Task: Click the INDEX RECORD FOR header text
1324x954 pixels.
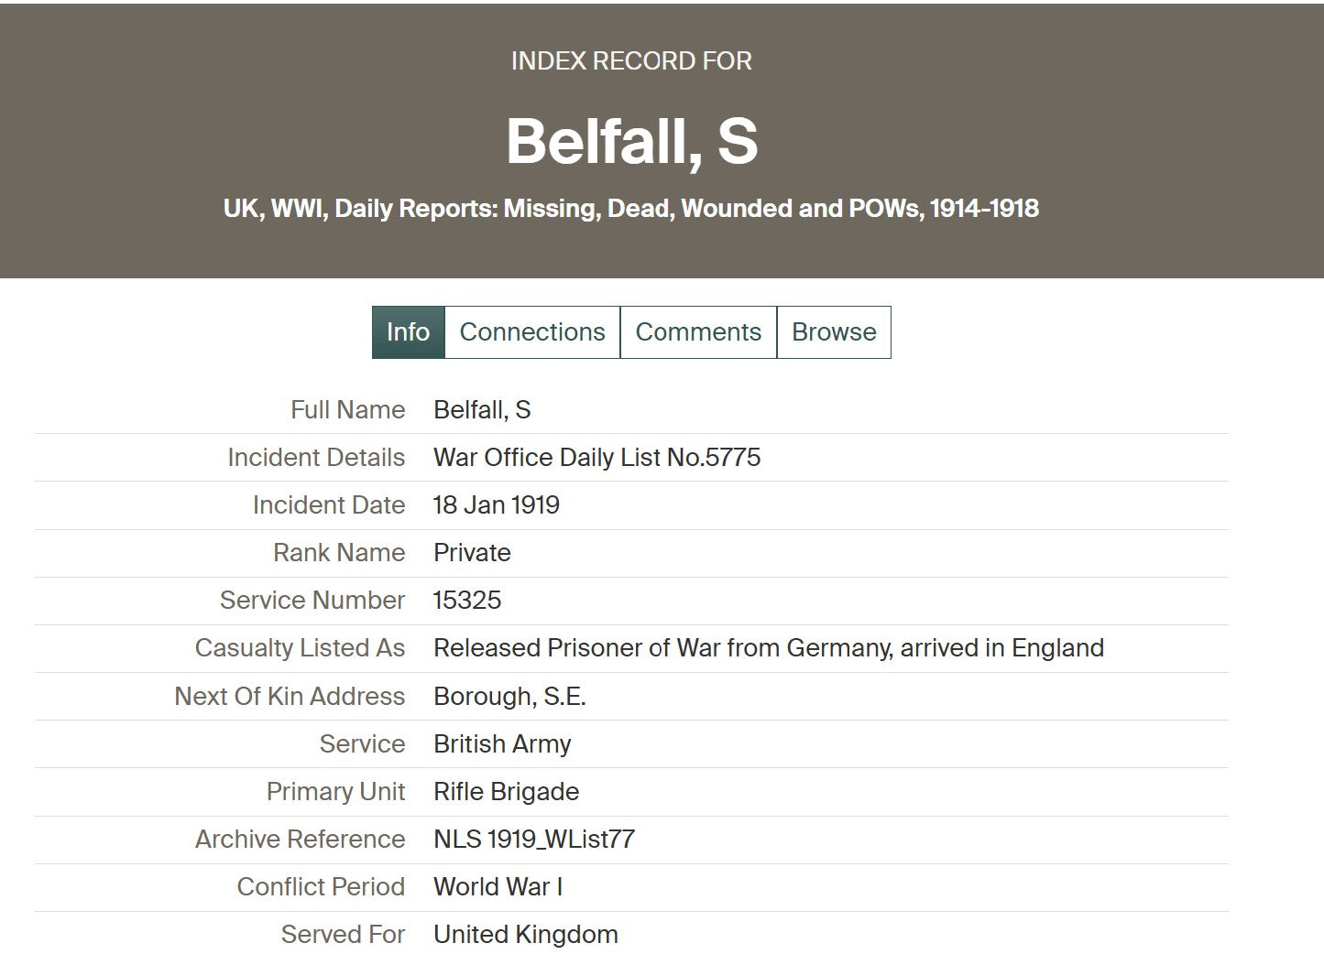Action: coord(630,60)
